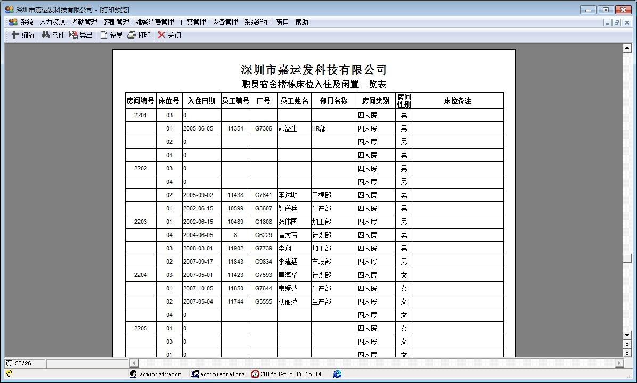
Task: Open the 系统维护 menu
Action: tap(257, 22)
